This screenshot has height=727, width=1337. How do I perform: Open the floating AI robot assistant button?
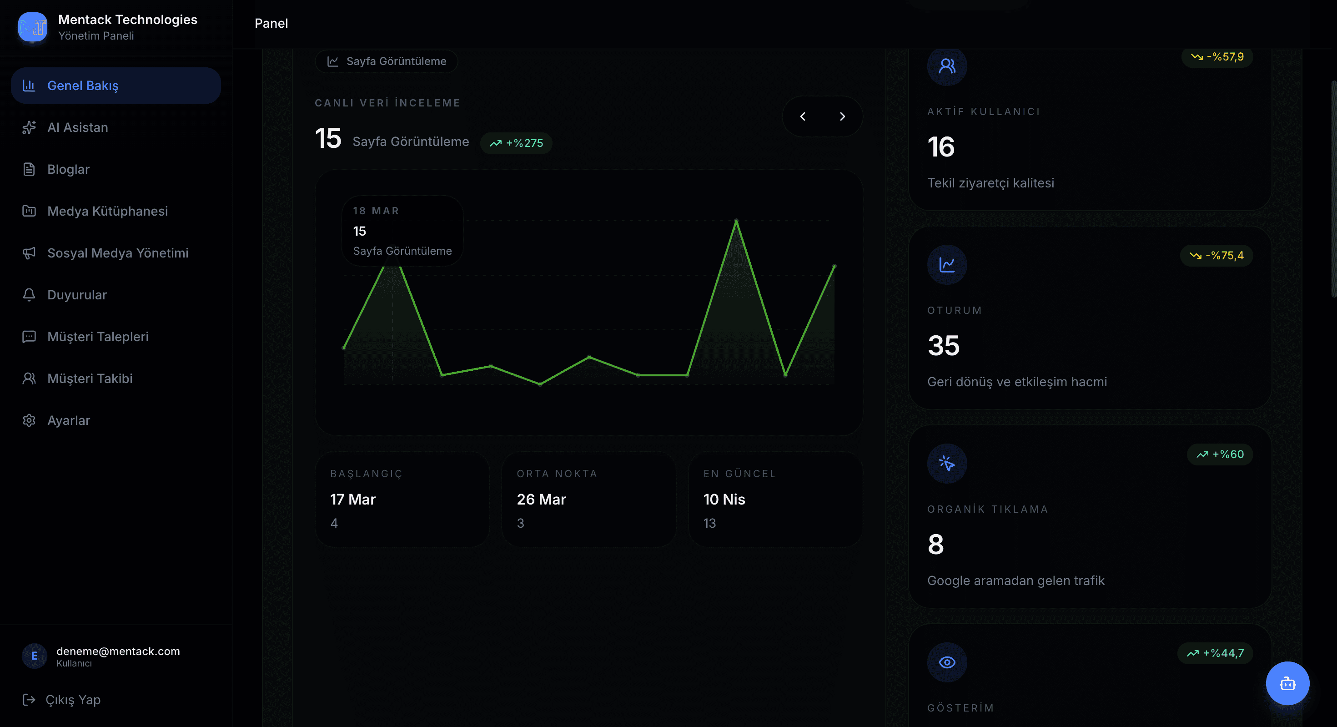coord(1287,683)
